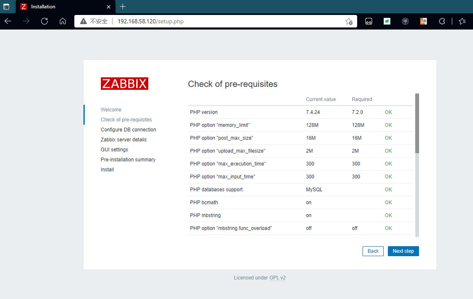Open the GPL v2 license link
Screen dimensions: 473x299
(277, 277)
